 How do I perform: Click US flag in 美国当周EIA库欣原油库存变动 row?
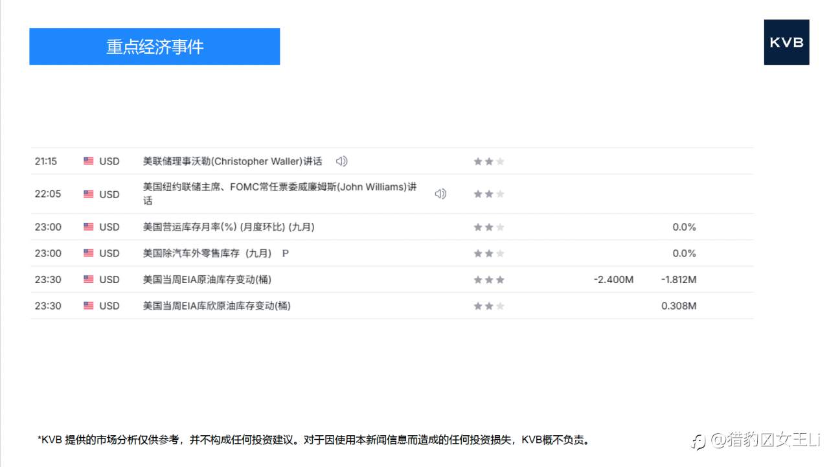point(89,306)
